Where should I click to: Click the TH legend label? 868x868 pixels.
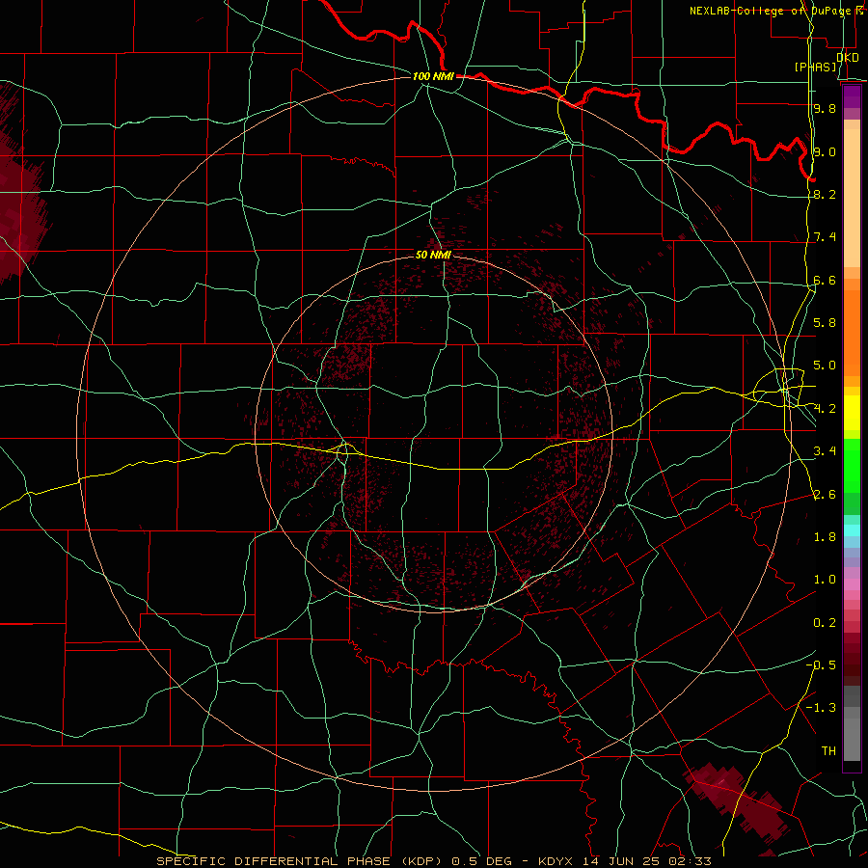click(828, 751)
